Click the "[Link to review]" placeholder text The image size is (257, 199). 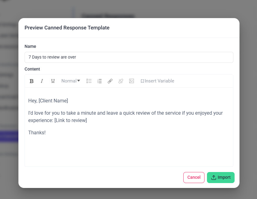71,120
